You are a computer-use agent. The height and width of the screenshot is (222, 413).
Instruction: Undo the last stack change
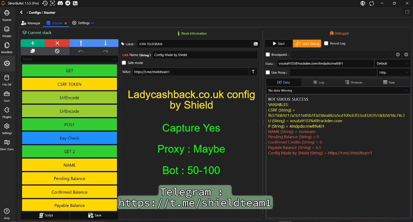click(81, 51)
